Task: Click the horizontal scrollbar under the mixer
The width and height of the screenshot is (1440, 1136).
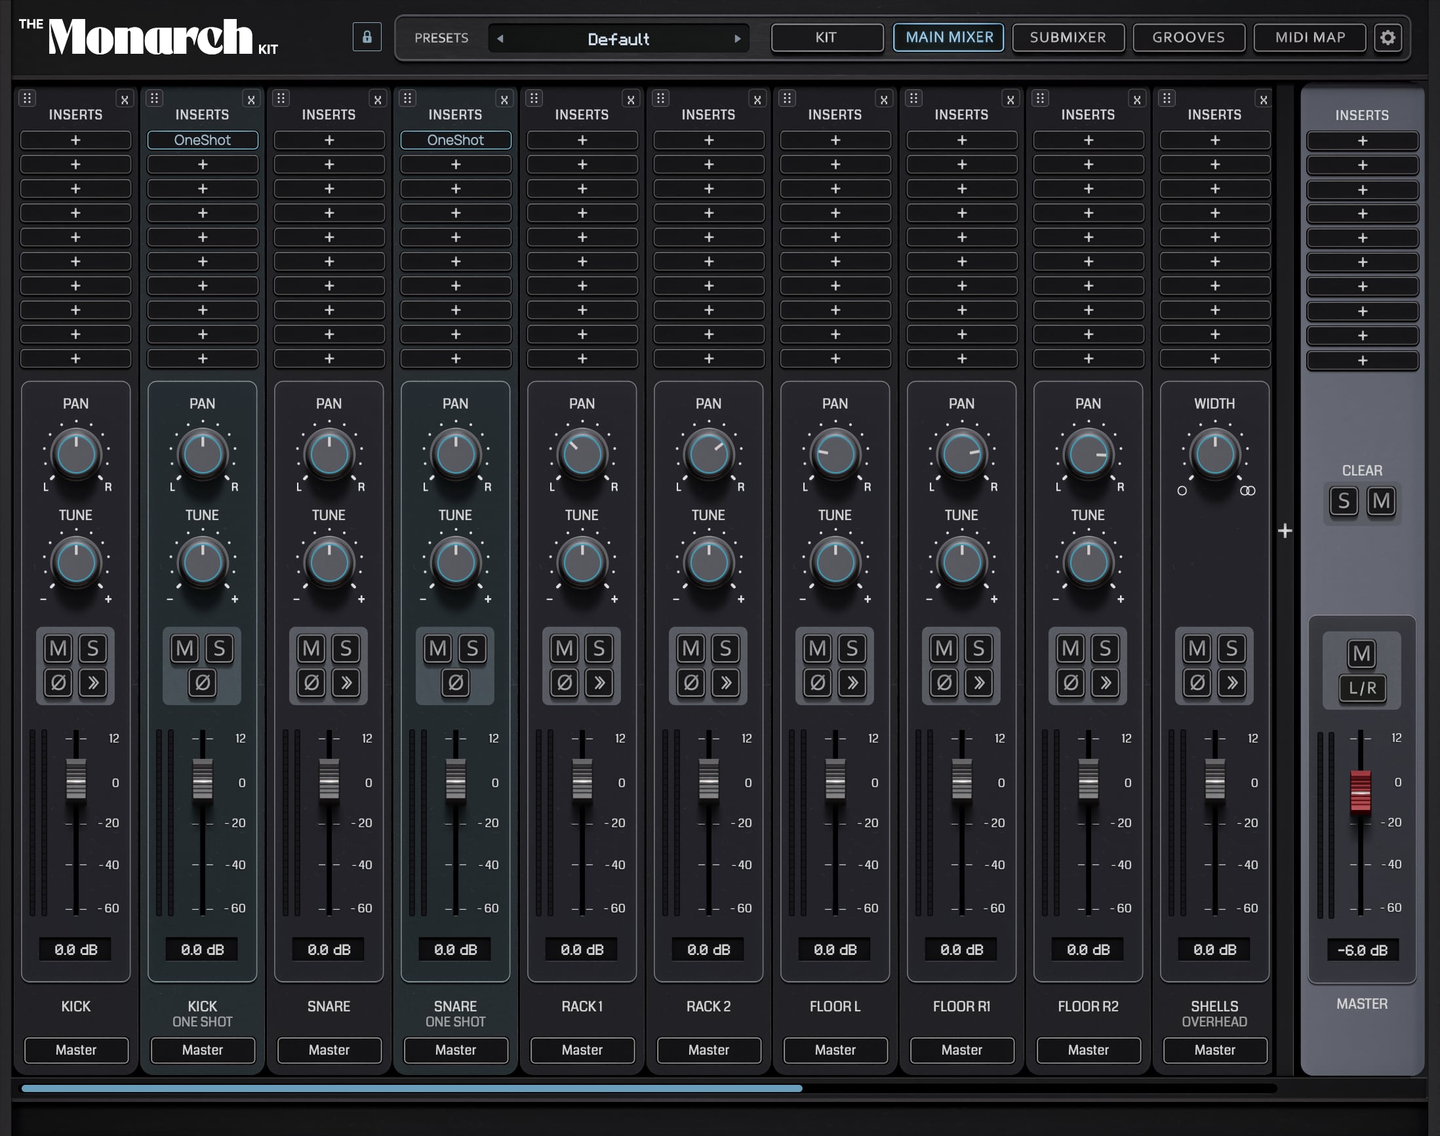Action: 412,1089
